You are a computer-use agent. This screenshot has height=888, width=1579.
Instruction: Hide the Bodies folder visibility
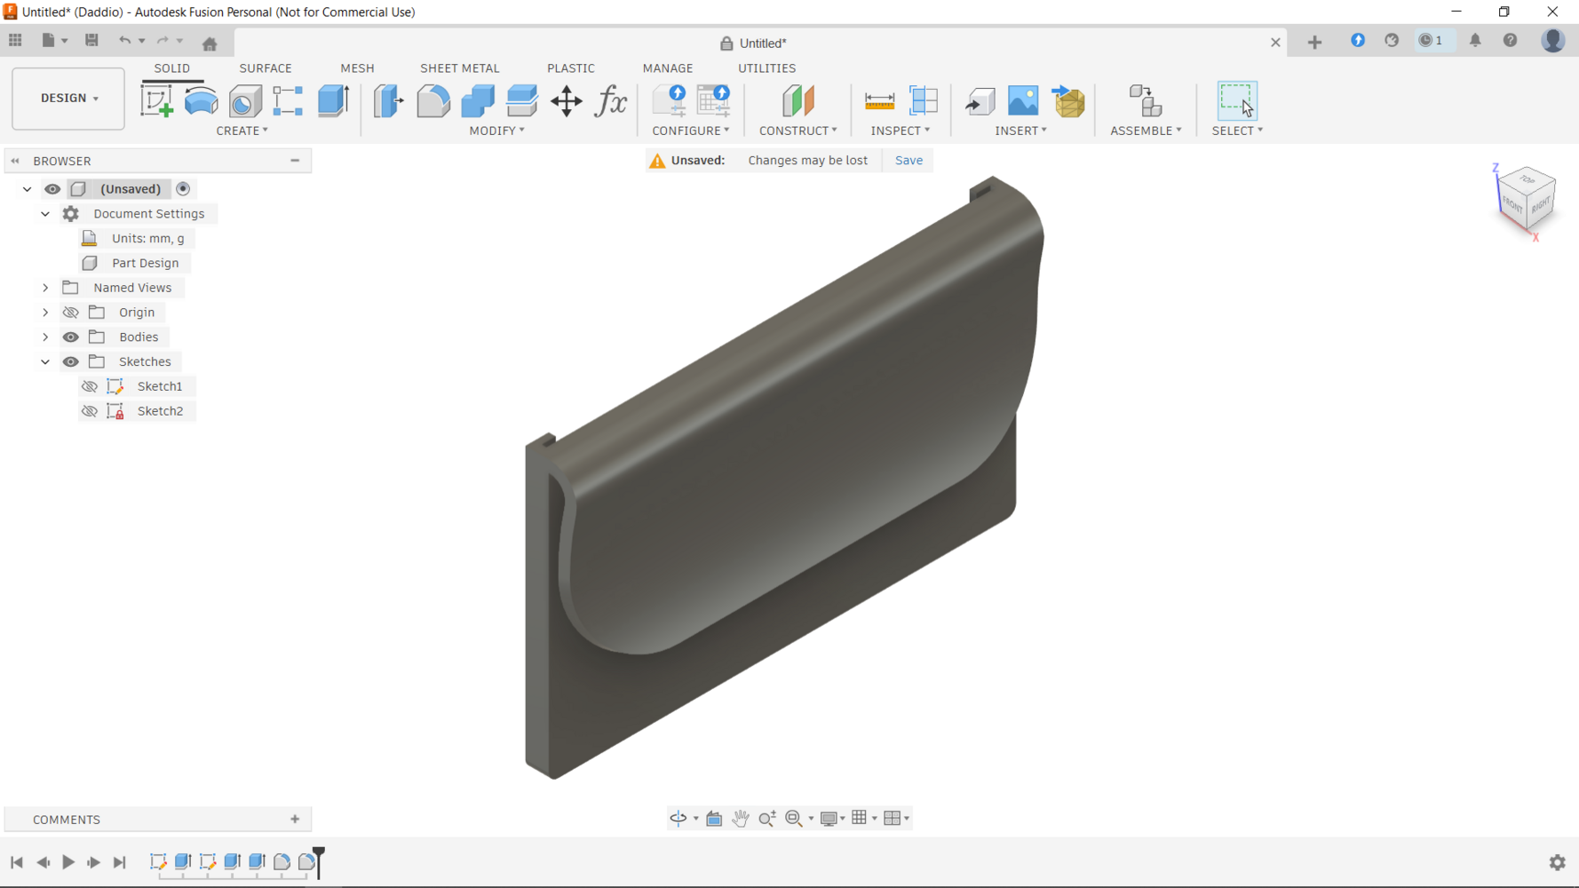point(71,337)
